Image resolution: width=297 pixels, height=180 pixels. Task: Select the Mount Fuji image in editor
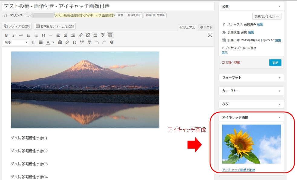[85, 90]
